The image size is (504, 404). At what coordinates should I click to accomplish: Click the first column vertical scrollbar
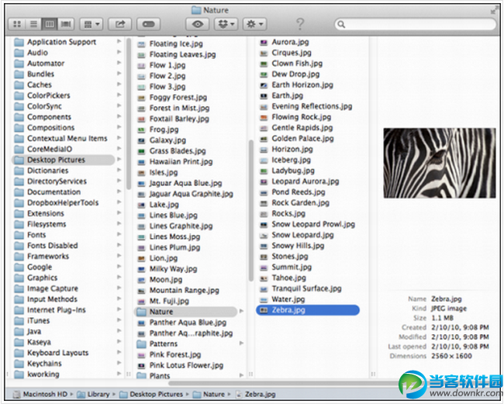[x=129, y=114]
